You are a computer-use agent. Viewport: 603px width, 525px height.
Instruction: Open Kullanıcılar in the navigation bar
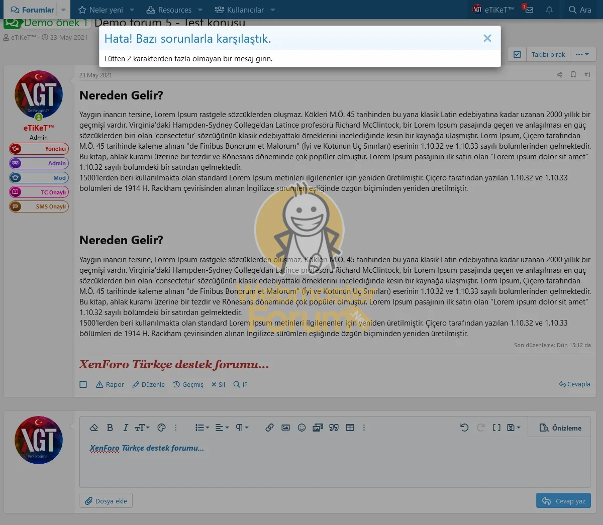point(239,10)
